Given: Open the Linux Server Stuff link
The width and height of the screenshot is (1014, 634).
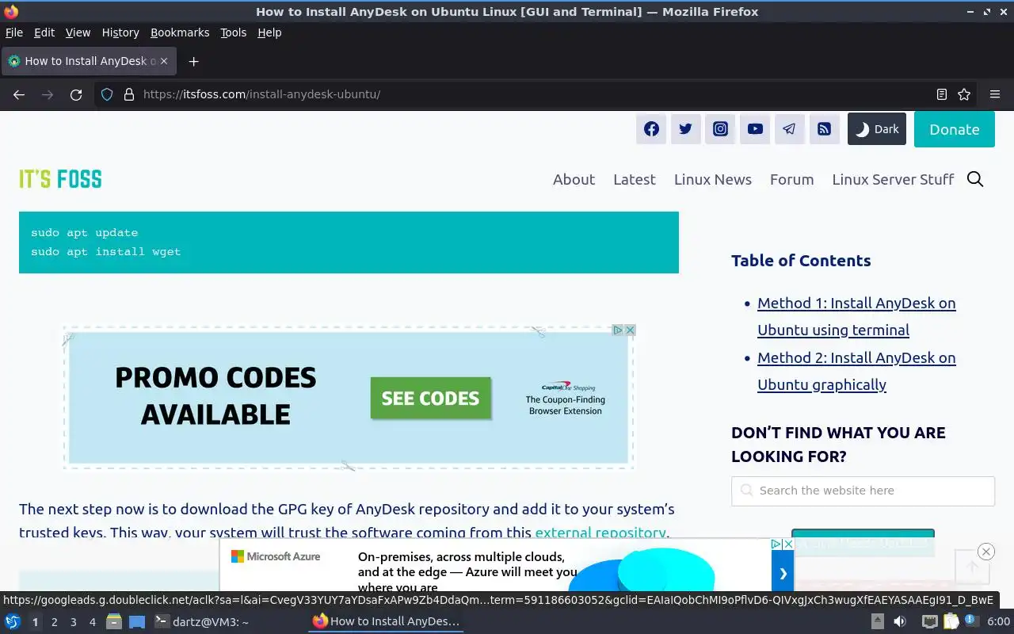Looking at the screenshot, I should (x=893, y=179).
